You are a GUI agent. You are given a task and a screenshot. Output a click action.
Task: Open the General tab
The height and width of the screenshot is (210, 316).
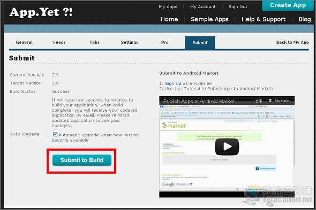pos(24,42)
